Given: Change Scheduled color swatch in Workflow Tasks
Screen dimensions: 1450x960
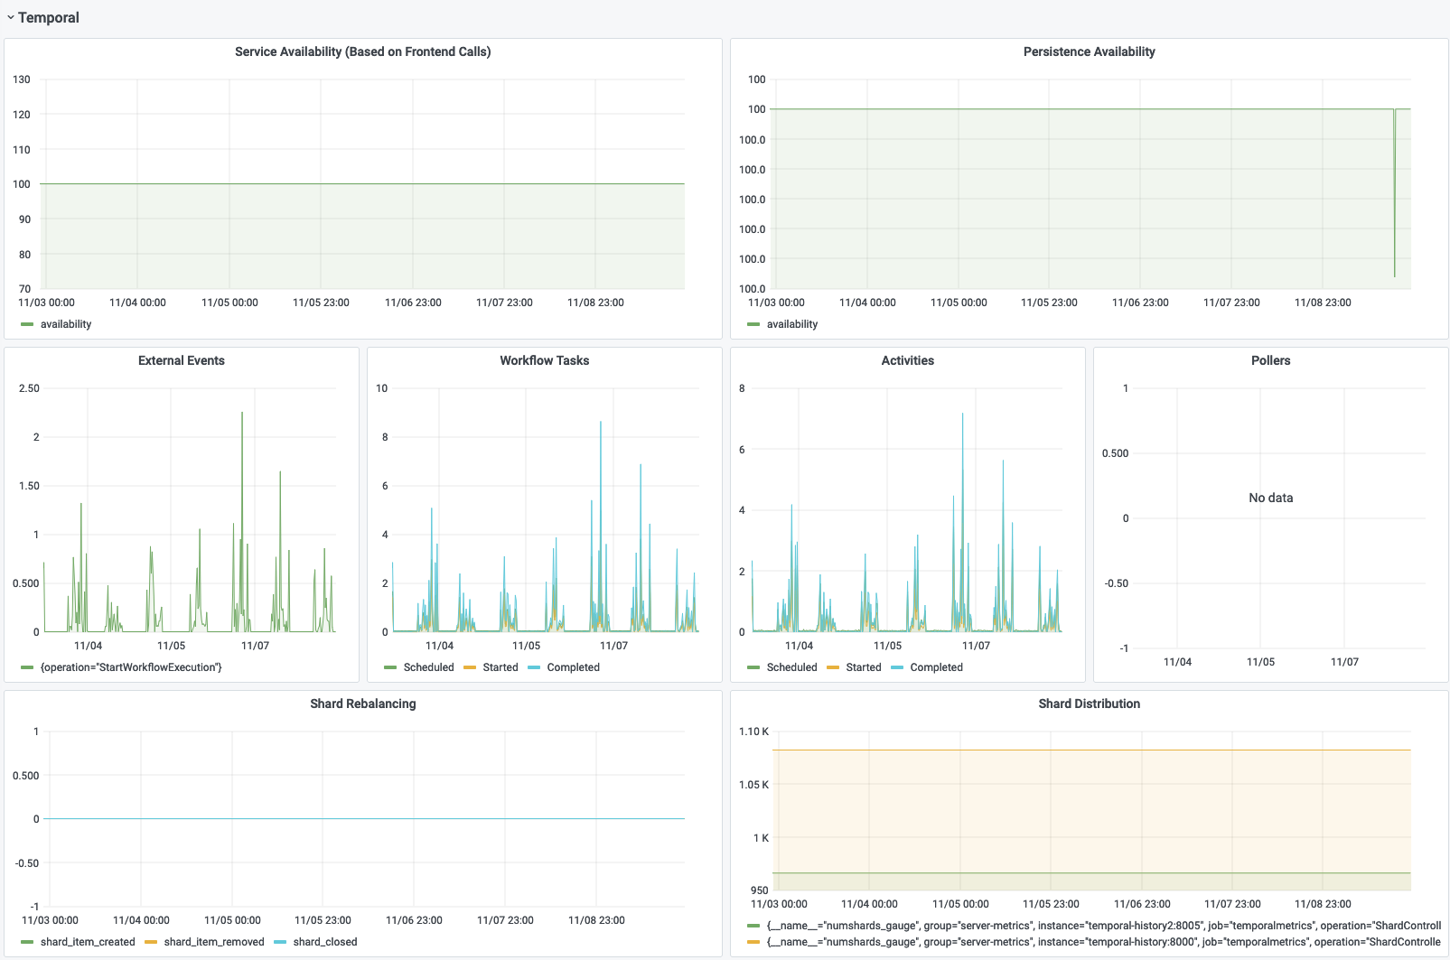Looking at the screenshot, I should pos(390,667).
